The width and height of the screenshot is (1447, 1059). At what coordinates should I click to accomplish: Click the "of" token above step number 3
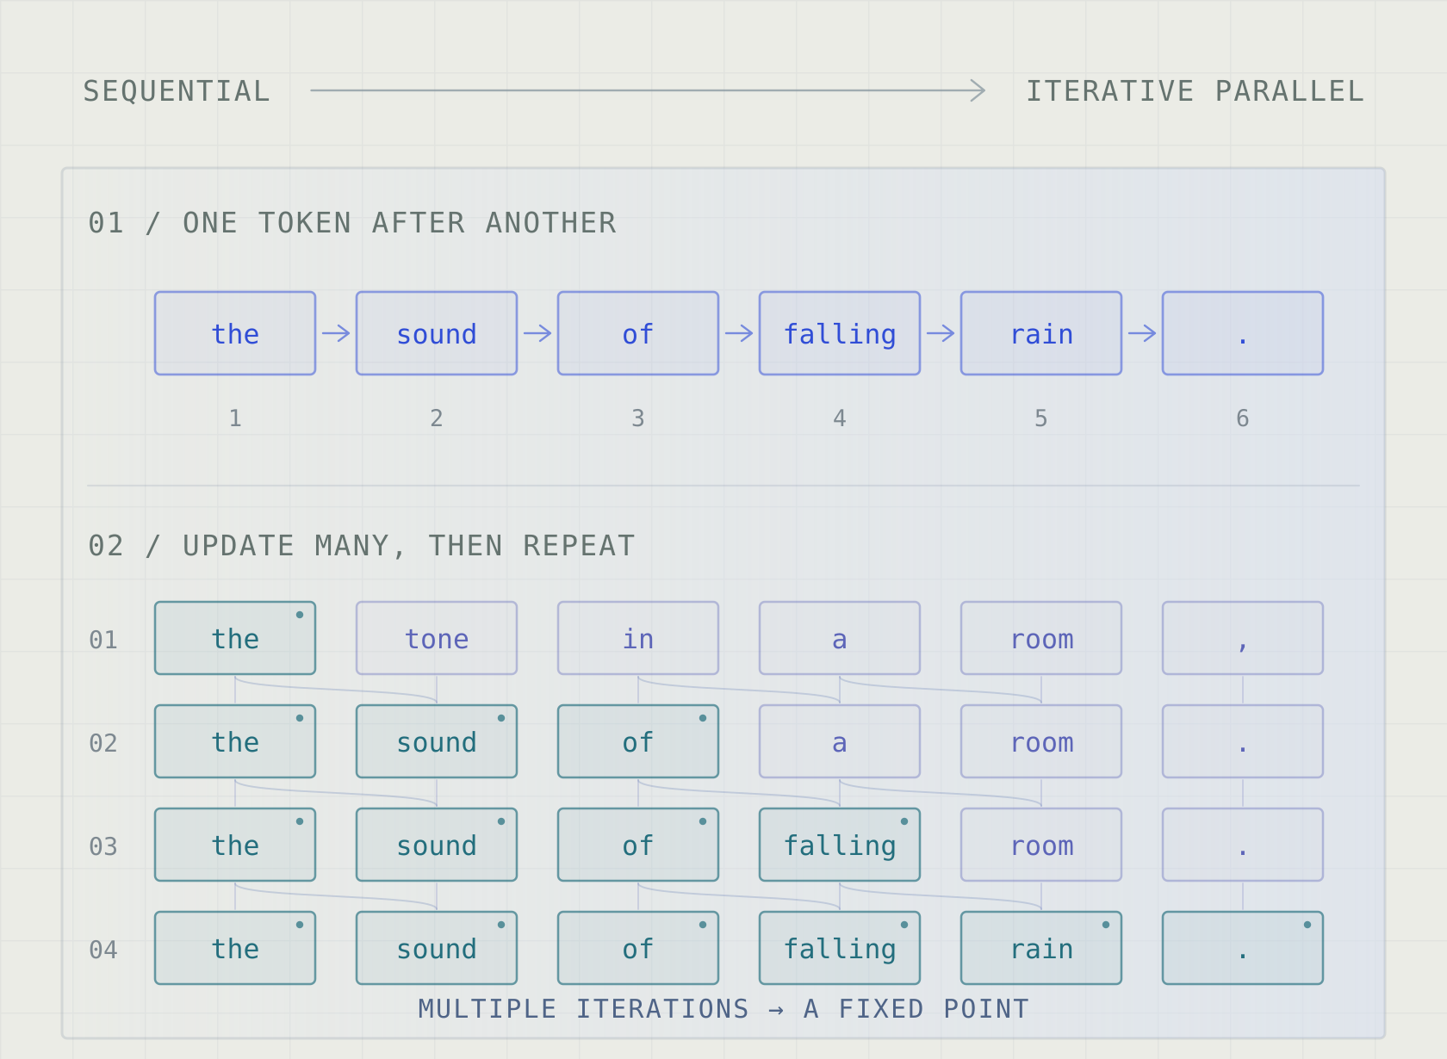[638, 333]
